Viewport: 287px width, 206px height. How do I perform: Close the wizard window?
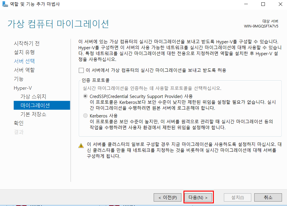point(280,4)
